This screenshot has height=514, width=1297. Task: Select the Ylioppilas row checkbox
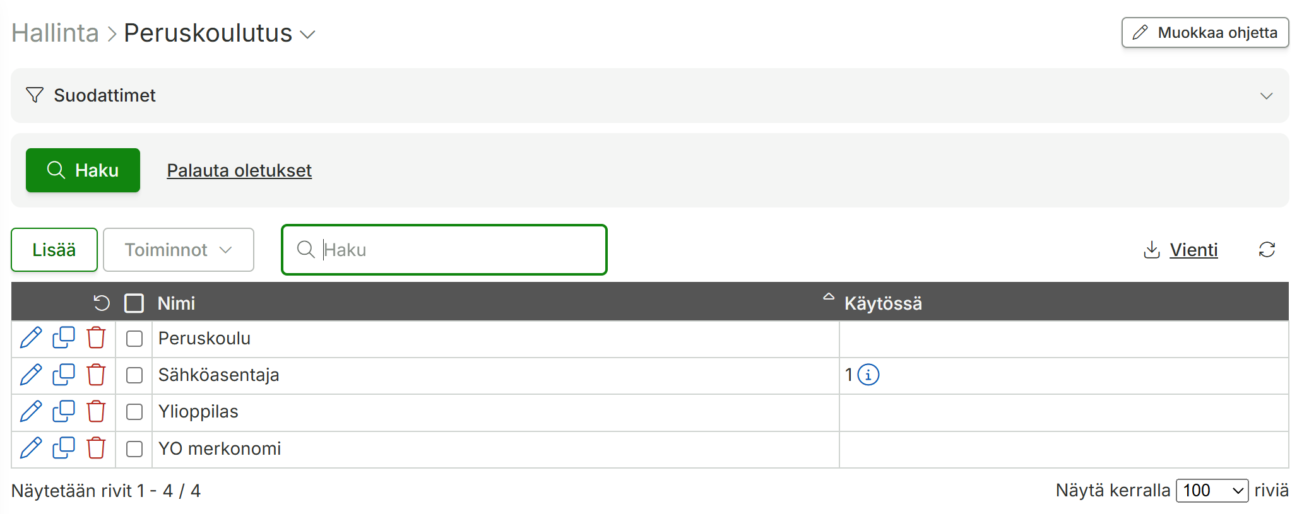coord(134,412)
